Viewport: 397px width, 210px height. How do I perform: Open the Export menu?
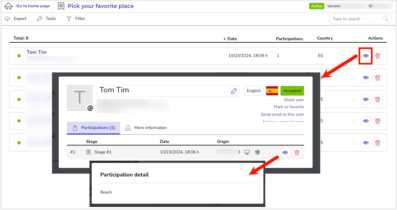[16, 19]
